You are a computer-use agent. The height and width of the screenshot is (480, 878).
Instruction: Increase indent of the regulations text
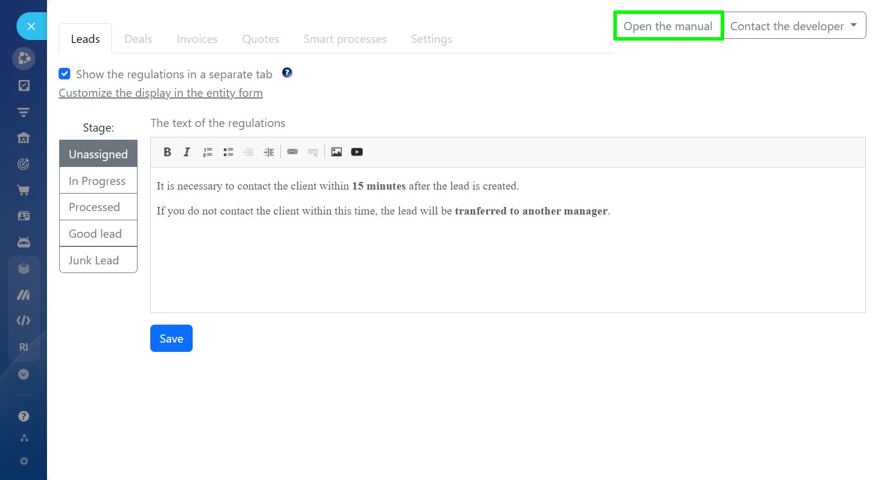(269, 152)
